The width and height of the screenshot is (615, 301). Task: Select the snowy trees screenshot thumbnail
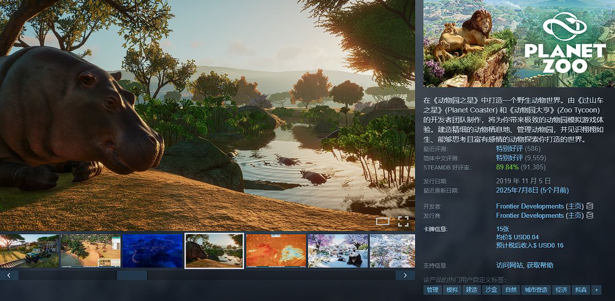tap(392, 251)
